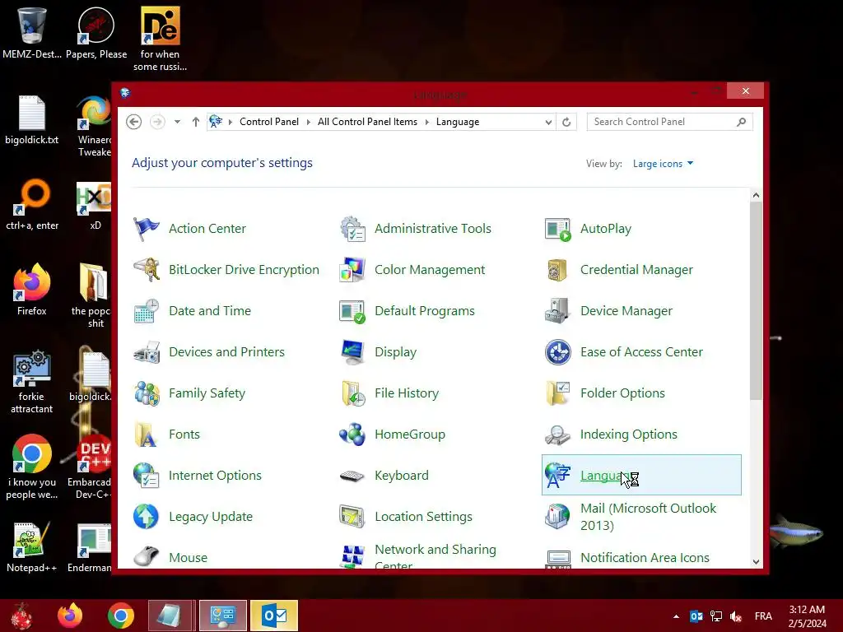Open Notification Area Icons item icon

tap(558, 559)
